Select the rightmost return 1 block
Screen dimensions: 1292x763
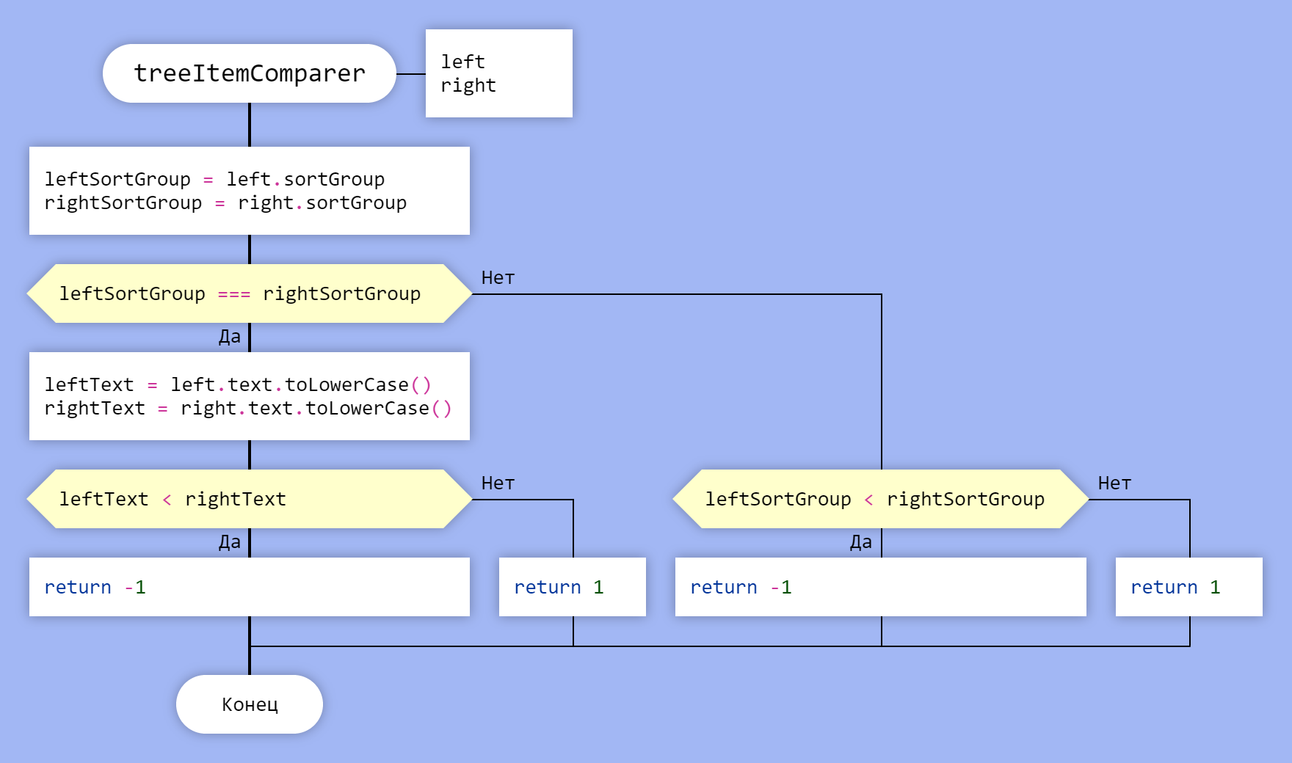pos(1188,587)
